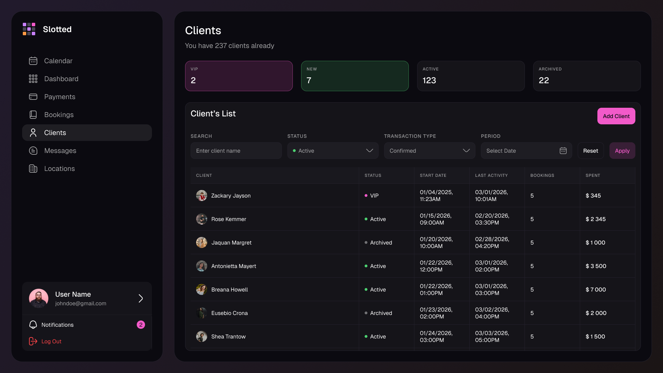Click the name Shea Trantow
This screenshot has width=663, height=373.
coord(229,336)
